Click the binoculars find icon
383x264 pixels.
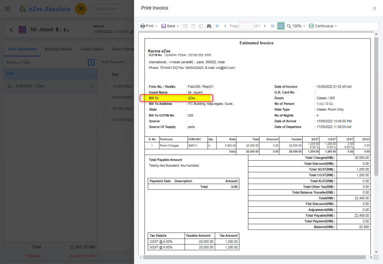point(209,26)
